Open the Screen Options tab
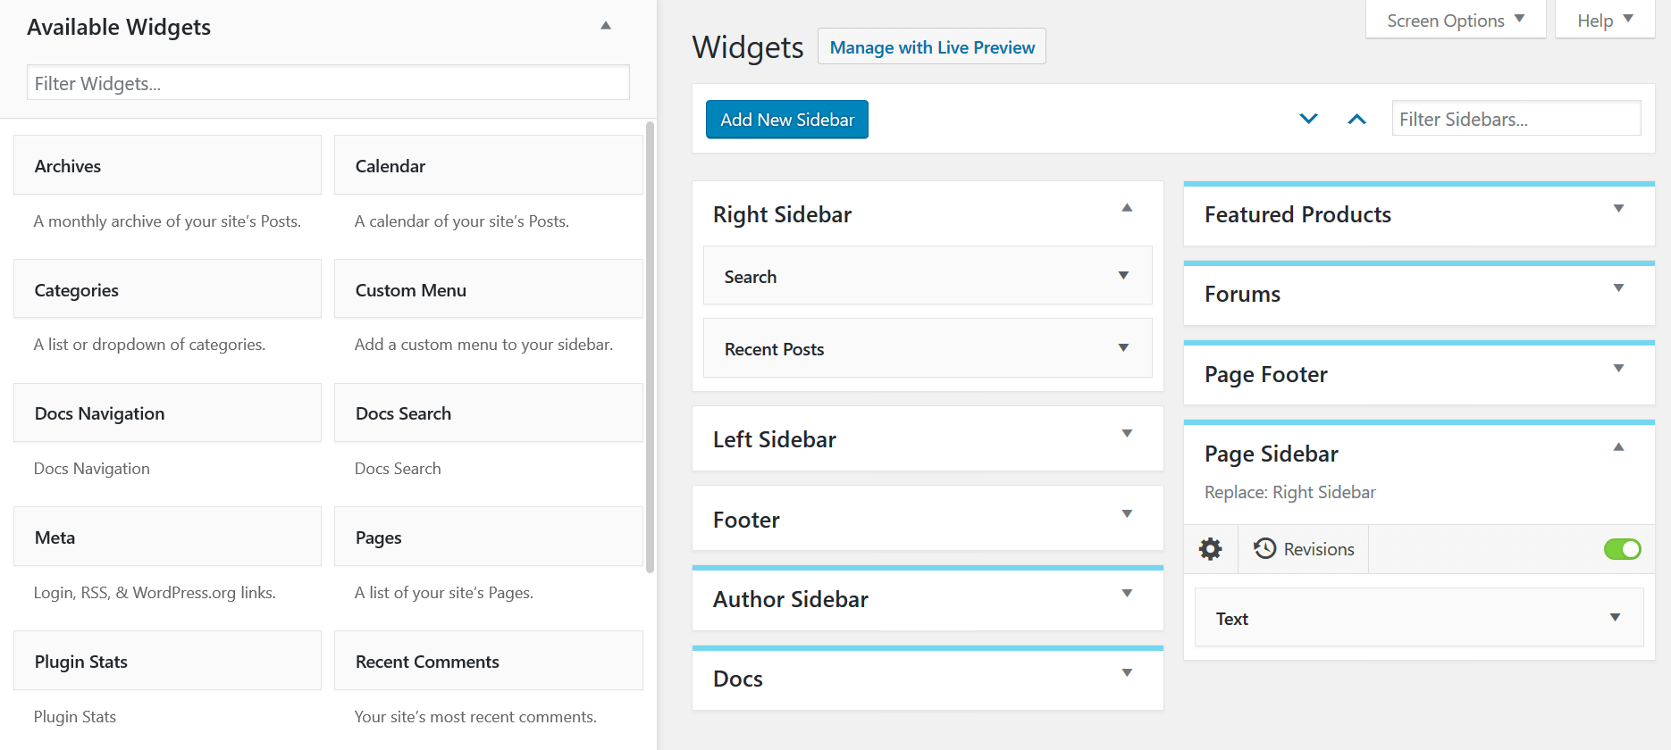The height and width of the screenshot is (750, 1671). point(1455,21)
